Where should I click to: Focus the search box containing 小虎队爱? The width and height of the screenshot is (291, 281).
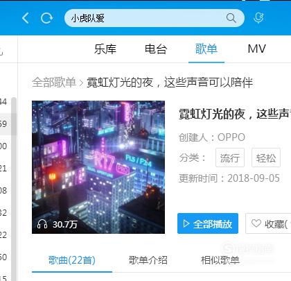(155, 18)
